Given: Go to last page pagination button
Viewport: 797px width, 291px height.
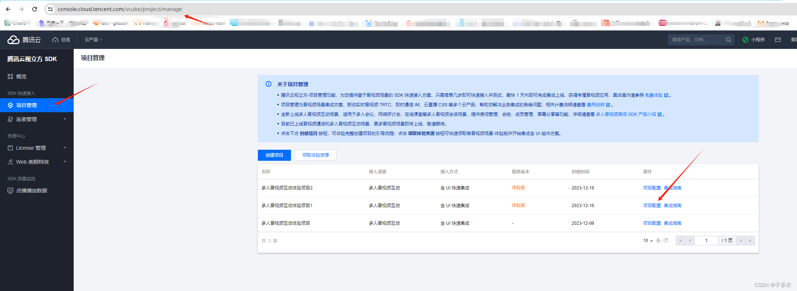Looking at the screenshot, I should coord(750,241).
